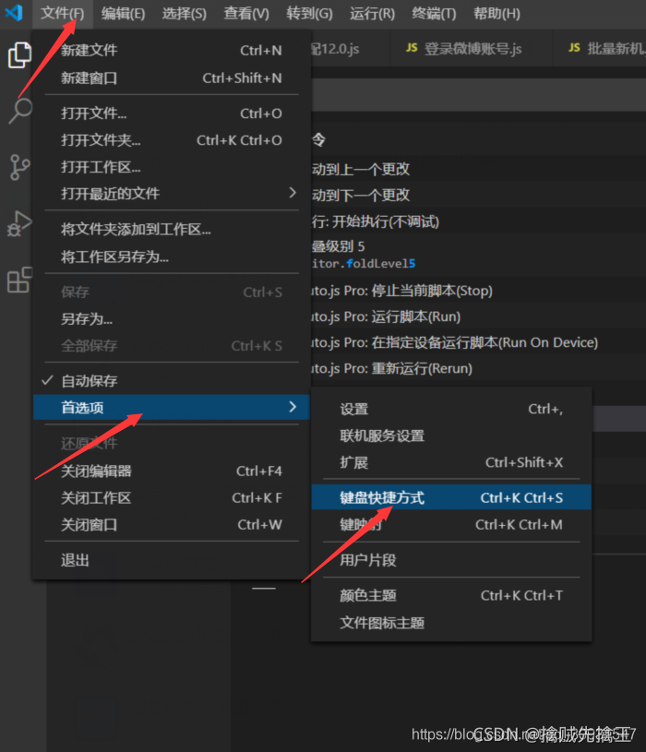
Task: Select 文件图标主题 in submenu
Action: (x=450, y=623)
